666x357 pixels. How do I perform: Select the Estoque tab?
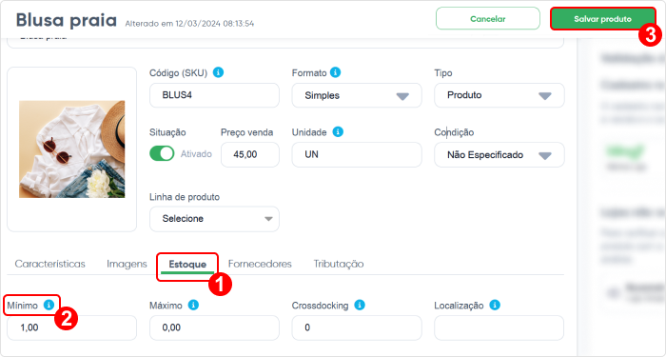[x=187, y=265]
